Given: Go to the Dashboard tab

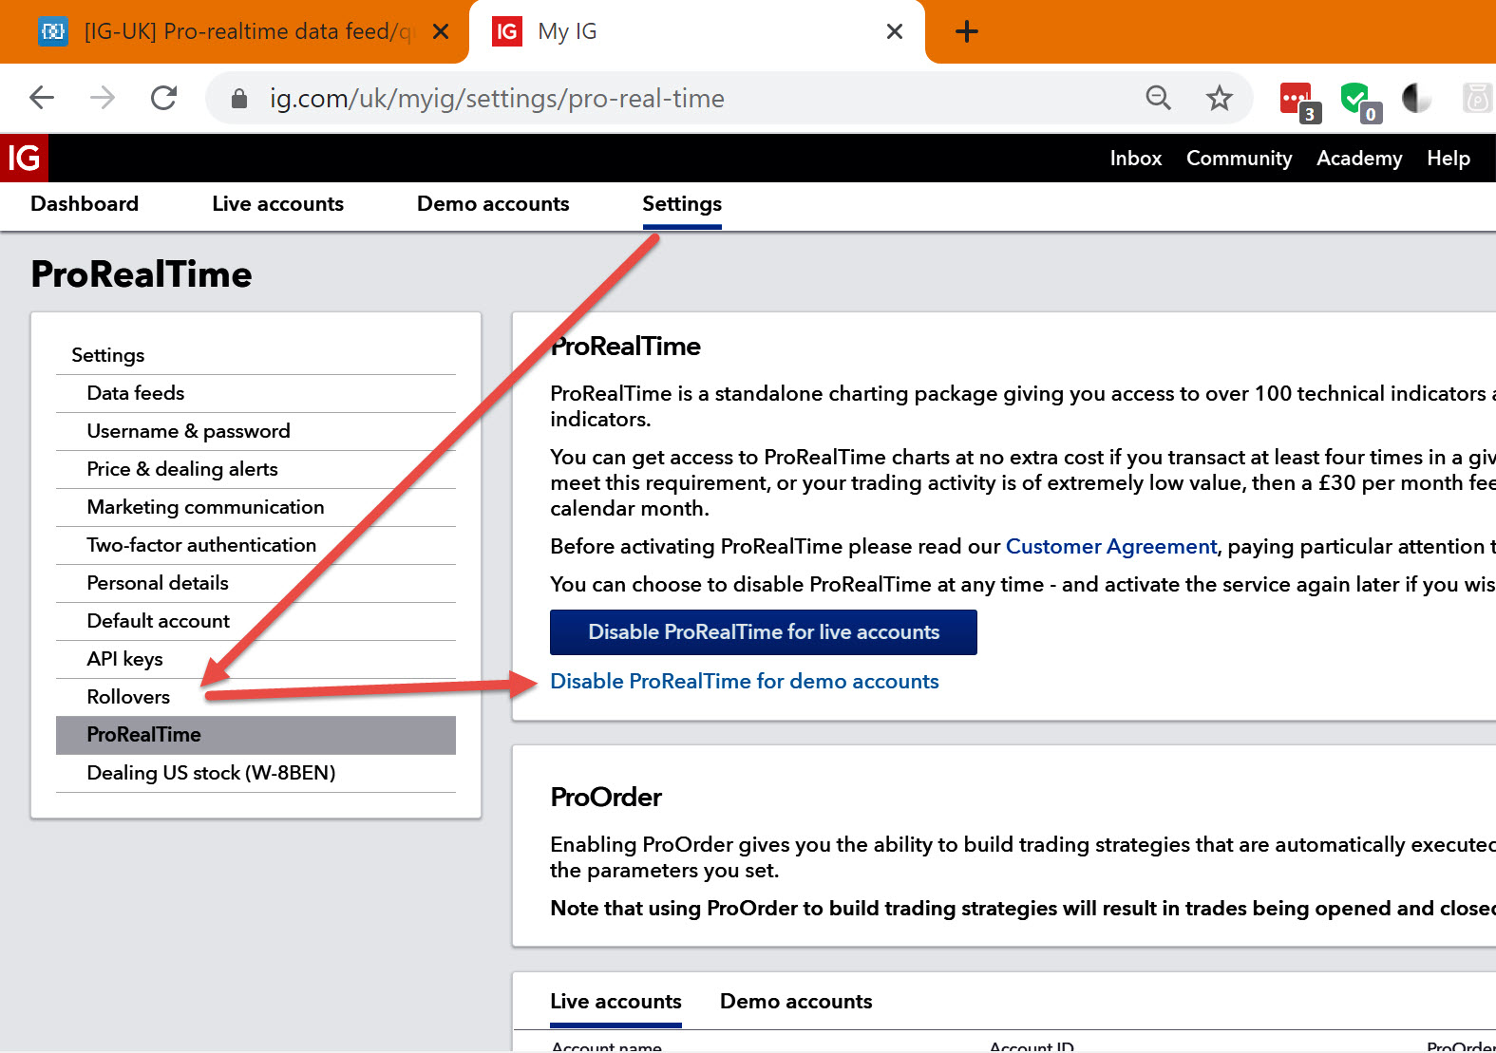Looking at the screenshot, I should coord(85,203).
